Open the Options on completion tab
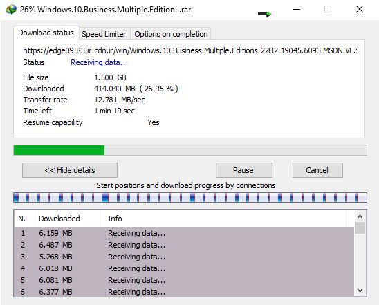The width and height of the screenshot is (379, 305). tap(171, 34)
